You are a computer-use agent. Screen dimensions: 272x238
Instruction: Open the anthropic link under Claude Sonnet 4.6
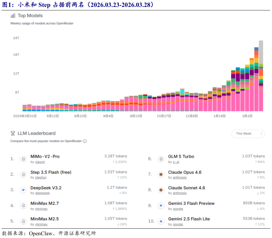(180, 193)
